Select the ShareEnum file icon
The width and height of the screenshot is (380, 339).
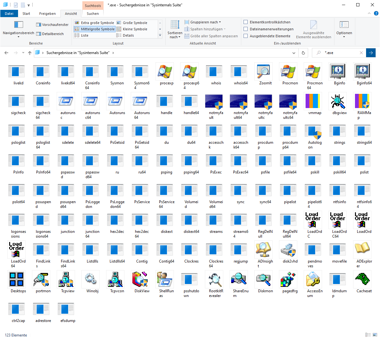click(239, 279)
